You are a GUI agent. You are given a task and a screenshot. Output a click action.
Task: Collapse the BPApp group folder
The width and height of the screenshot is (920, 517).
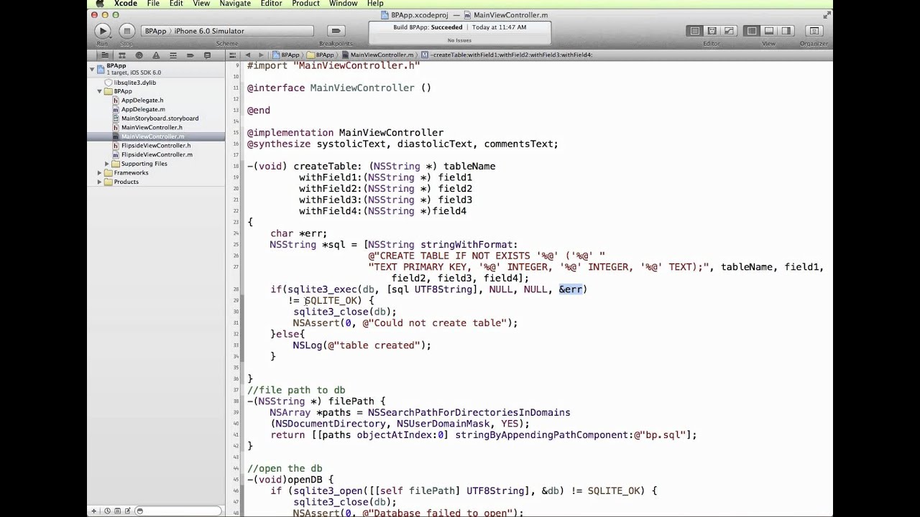pos(99,92)
